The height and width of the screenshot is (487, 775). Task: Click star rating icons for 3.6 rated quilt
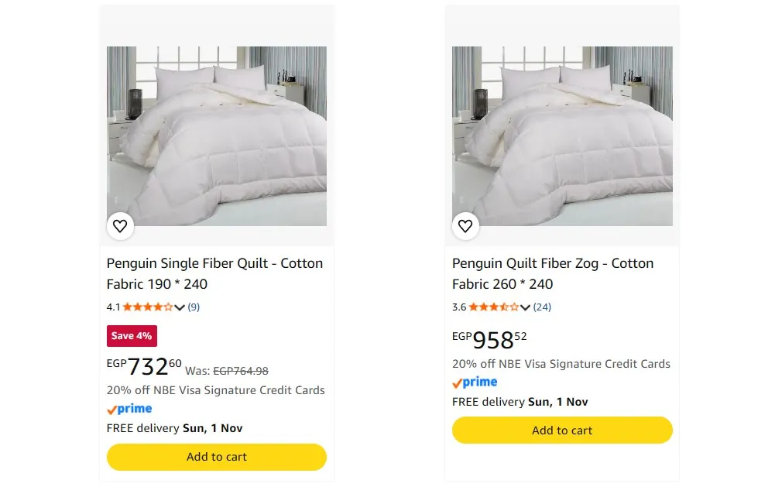[493, 307]
